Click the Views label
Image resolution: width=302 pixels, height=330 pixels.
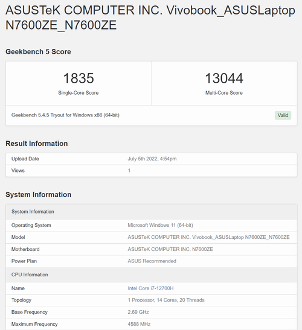pos(18,171)
